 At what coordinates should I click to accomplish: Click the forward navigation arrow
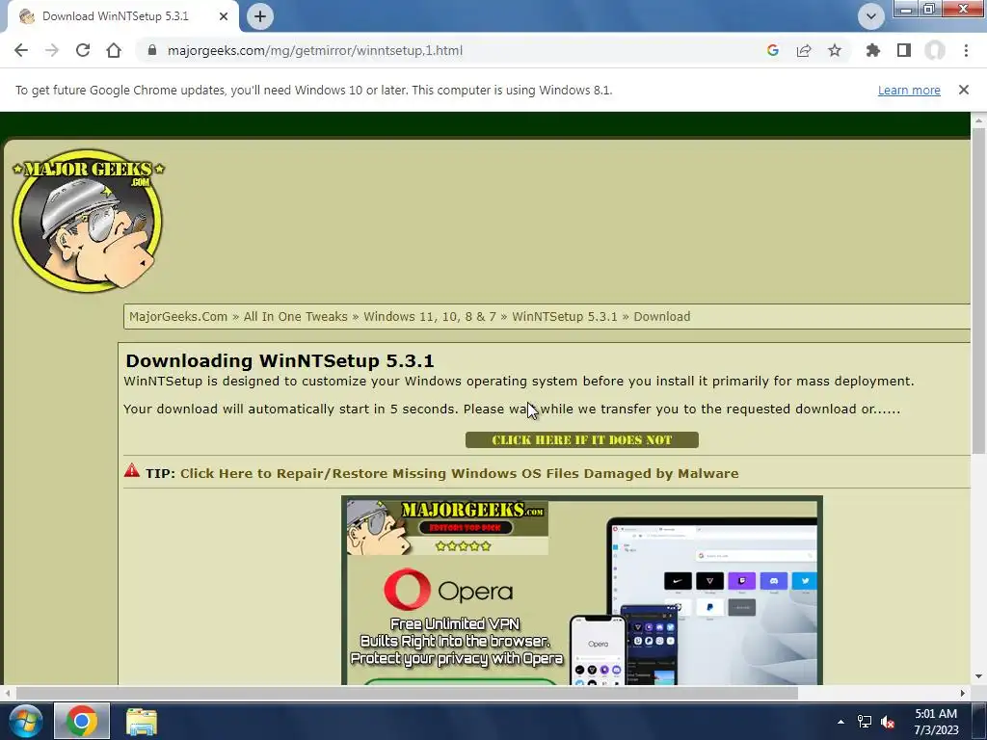[x=52, y=50]
